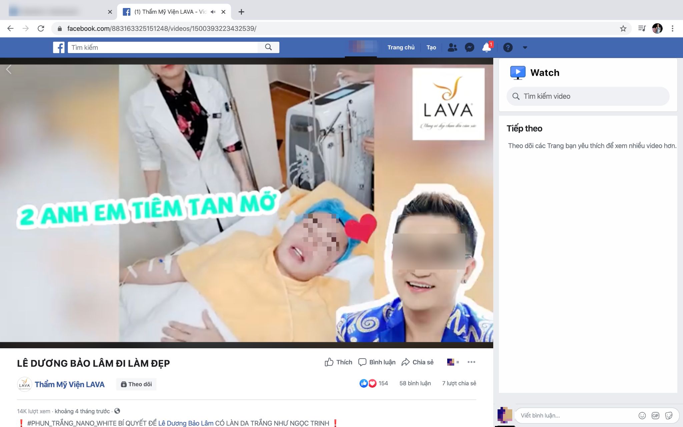
Task: Open blurred profile name in Facebook bar
Action: tap(362, 47)
